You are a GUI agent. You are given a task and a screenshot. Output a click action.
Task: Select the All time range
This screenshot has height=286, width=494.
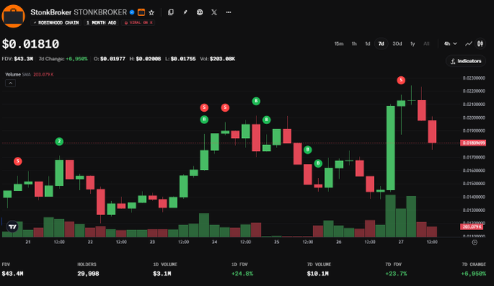coord(426,44)
